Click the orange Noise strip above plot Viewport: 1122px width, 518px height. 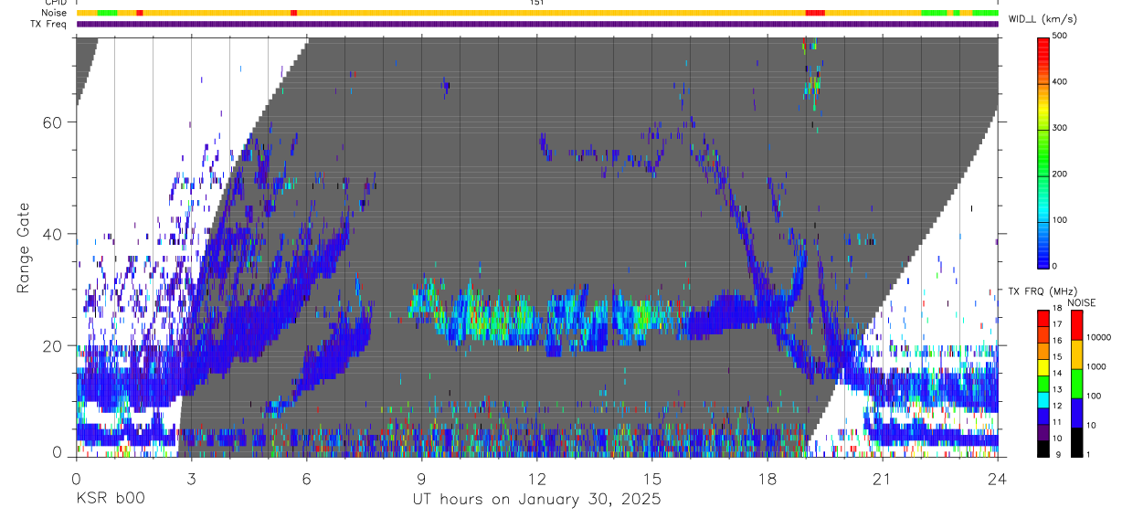[536, 13]
